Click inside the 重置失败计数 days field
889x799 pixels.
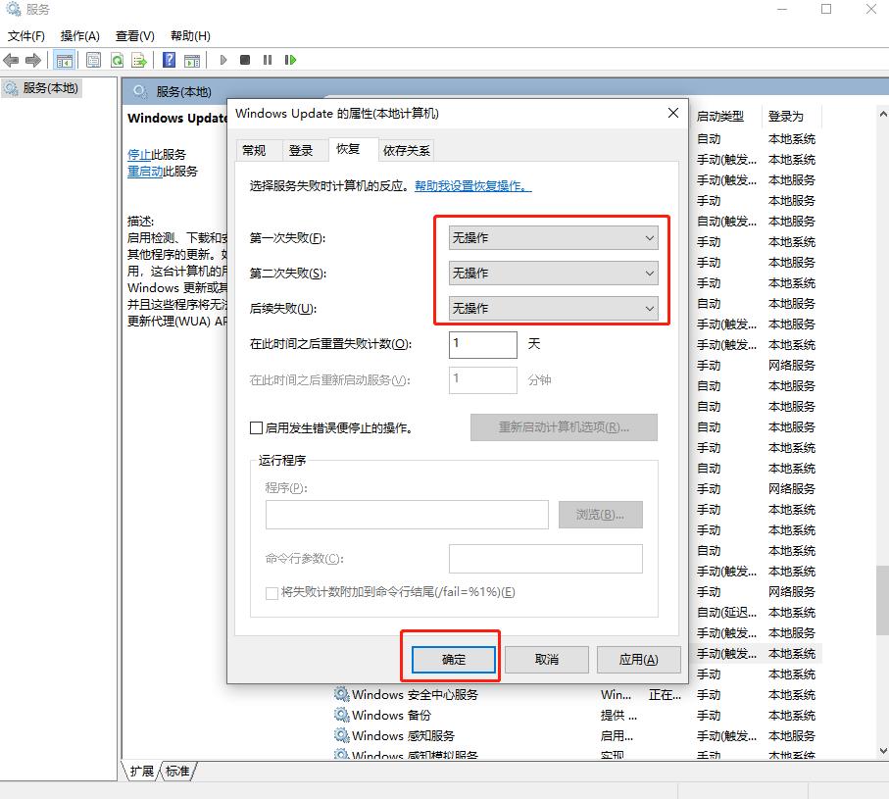483,344
